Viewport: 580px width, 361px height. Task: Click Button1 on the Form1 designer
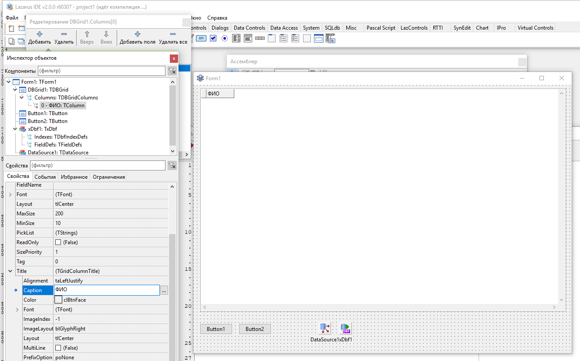[x=216, y=329]
